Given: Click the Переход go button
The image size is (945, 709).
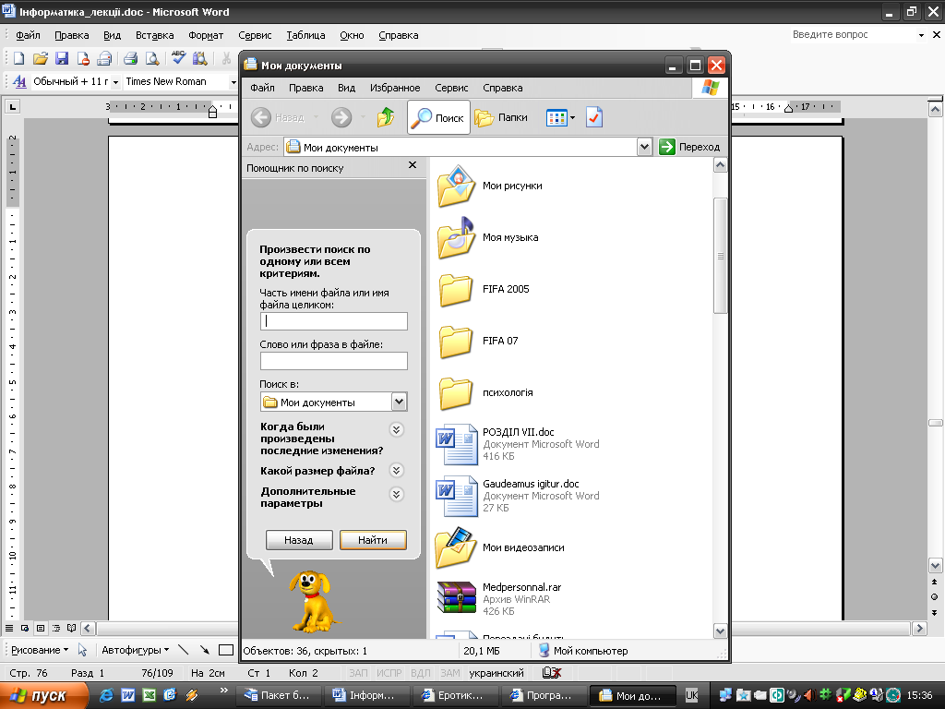Looking at the screenshot, I should pyautogui.click(x=690, y=147).
